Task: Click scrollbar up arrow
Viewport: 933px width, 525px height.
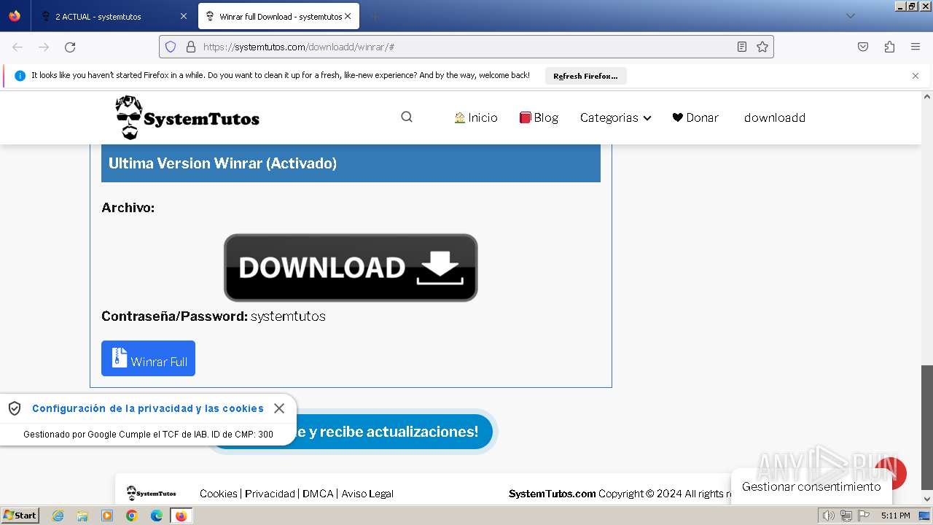Action: [927, 96]
